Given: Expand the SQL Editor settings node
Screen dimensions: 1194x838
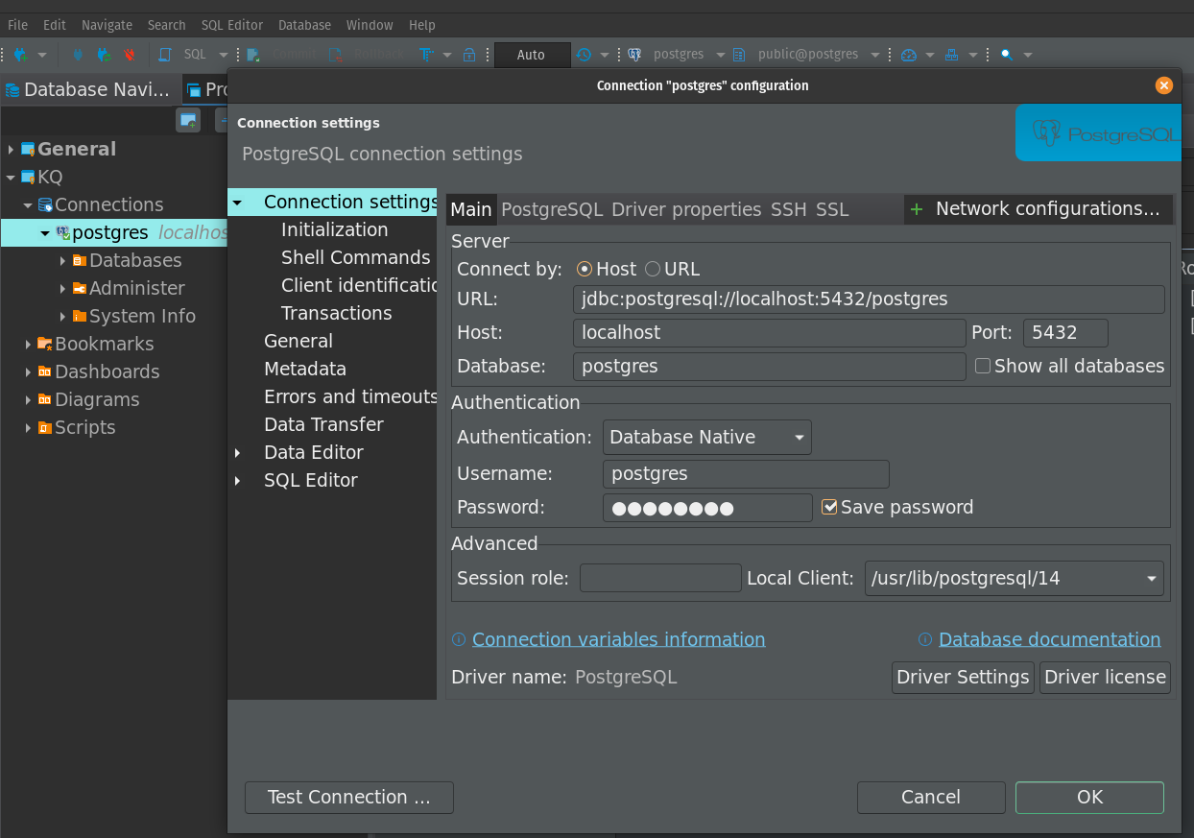Looking at the screenshot, I should point(238,481).
